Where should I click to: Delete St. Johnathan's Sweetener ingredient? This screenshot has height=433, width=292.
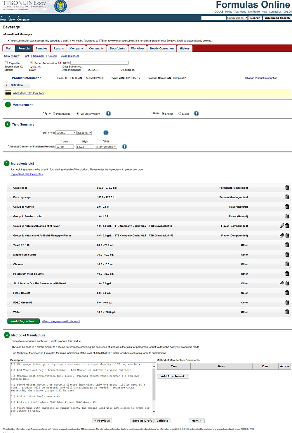coord(287,283)
